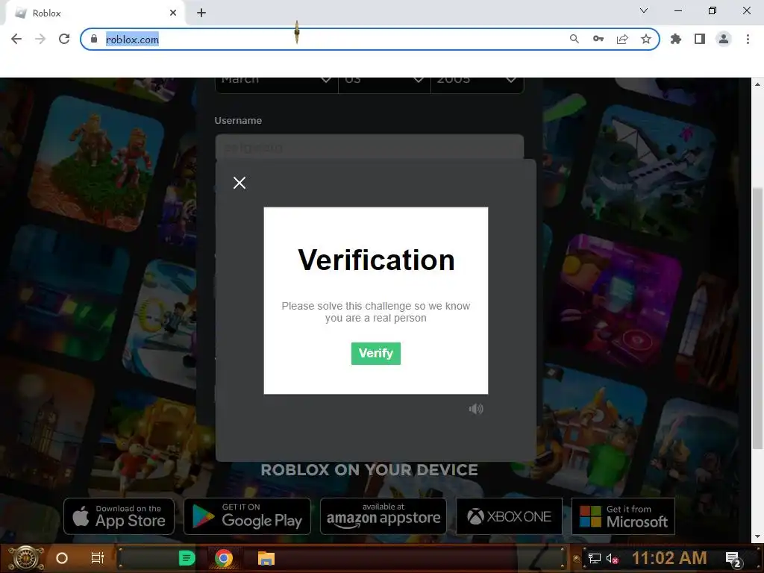Open File Explorer from the taskbar
The image size is (764, 573).
pos(266,558)
